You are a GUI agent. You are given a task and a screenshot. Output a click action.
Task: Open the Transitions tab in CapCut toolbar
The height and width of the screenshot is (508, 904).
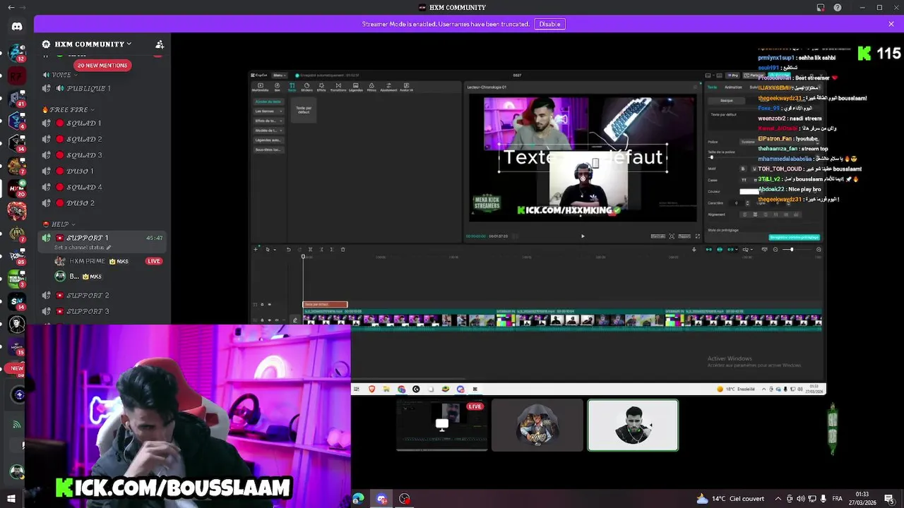click(338, 87)
